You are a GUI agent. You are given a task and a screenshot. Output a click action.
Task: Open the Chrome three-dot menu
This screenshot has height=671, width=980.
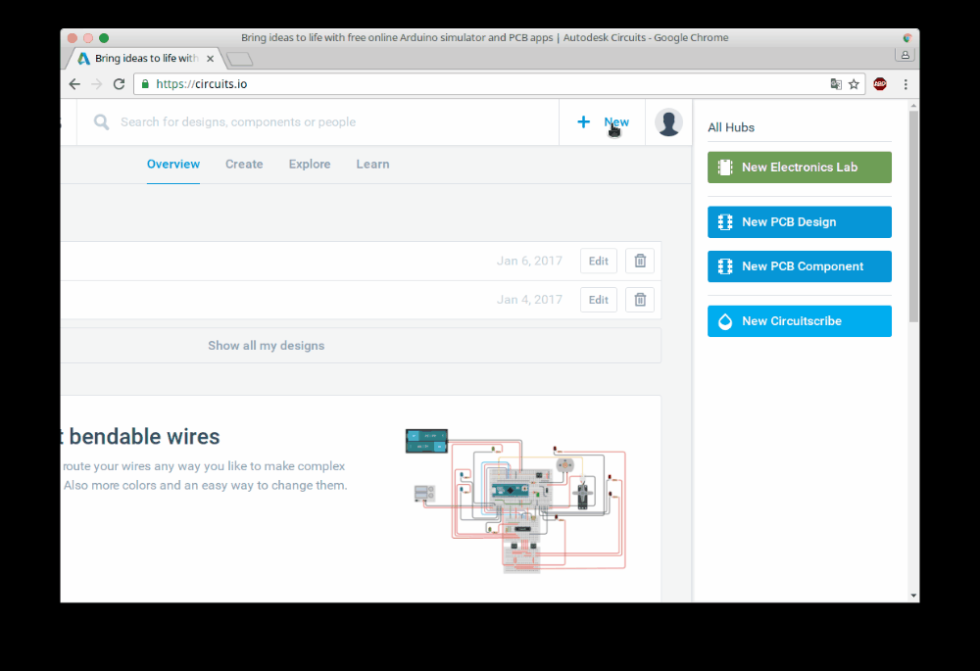pyautogui.click(x=906, y=84)
